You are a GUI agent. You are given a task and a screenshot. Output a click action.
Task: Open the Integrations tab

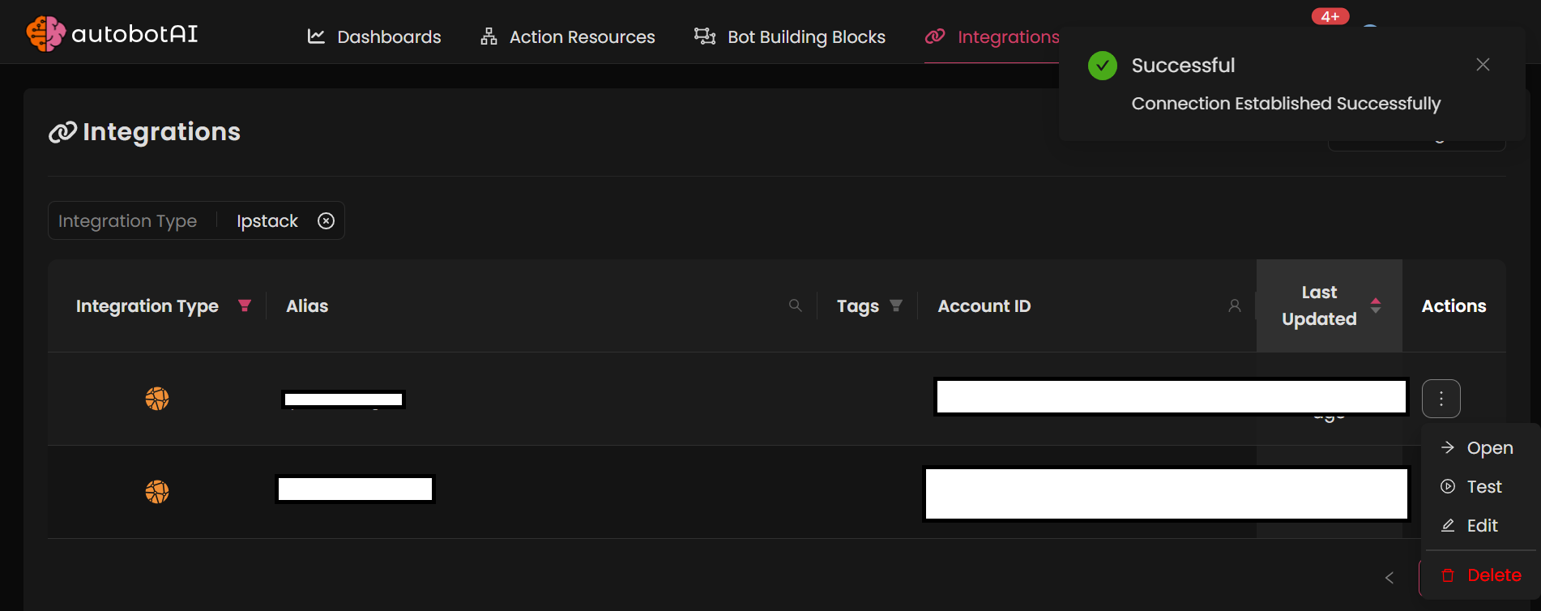[x=992, y=37]
